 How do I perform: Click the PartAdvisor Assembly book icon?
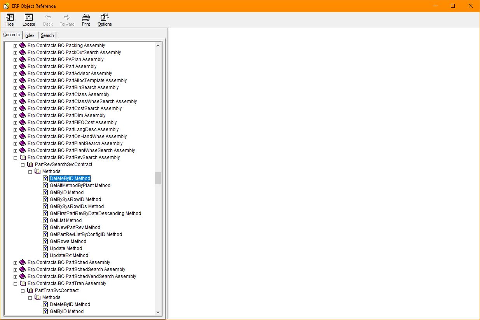(x=23, y=73)
